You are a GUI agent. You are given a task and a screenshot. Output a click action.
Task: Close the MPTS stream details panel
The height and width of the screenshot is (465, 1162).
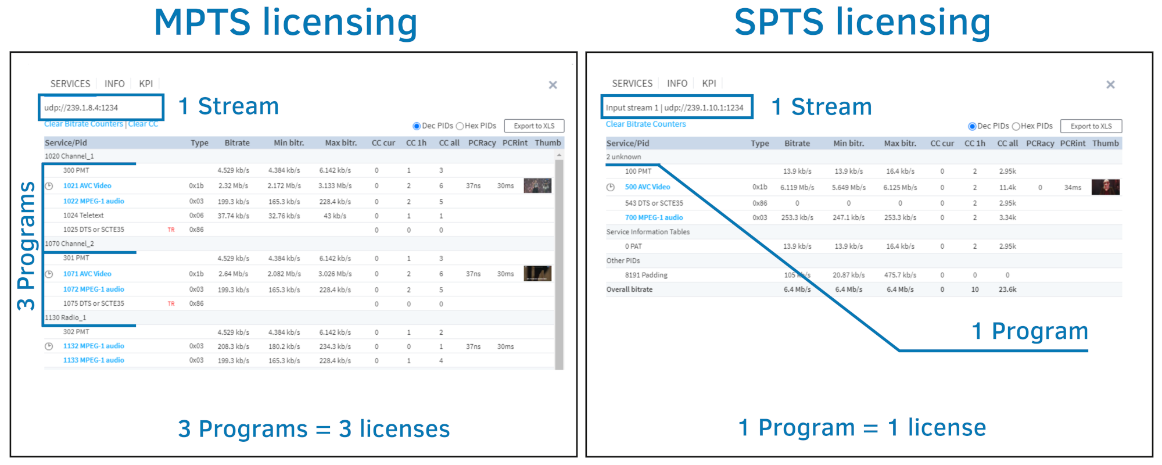coord(553,85)
